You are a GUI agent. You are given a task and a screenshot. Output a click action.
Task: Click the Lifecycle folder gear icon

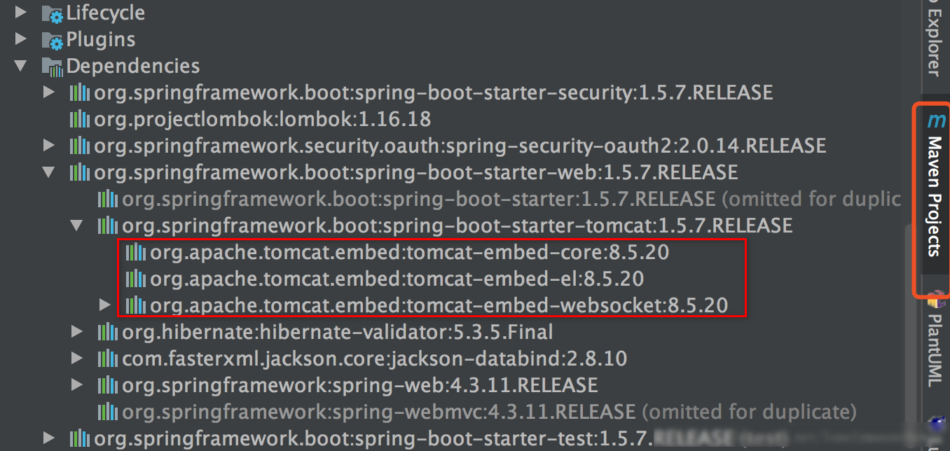pos(53,13)
